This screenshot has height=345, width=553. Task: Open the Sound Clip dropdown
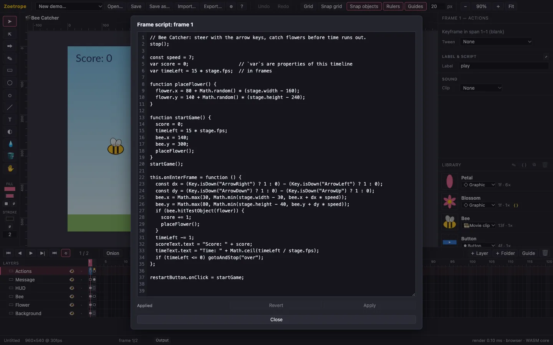tap(482, 88)
